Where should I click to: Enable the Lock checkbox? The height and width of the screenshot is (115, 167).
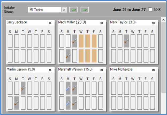tap(150, 9)
